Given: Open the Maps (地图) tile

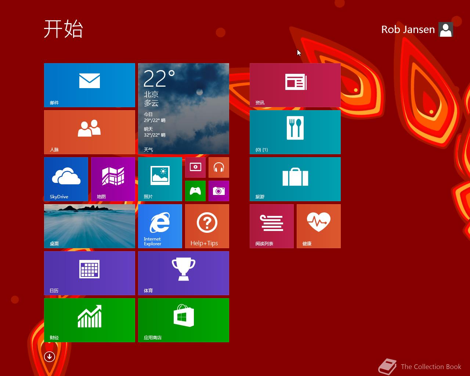Looking at the screenshot, I should pos(113,179).
